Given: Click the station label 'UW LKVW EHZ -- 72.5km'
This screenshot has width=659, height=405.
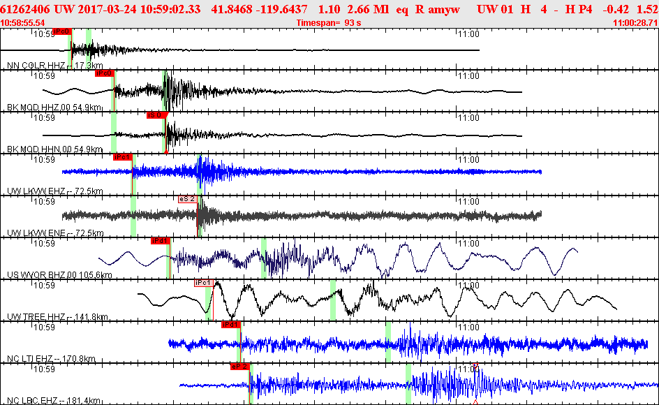Looking at the screenshot, I should [x=55, y=191].
